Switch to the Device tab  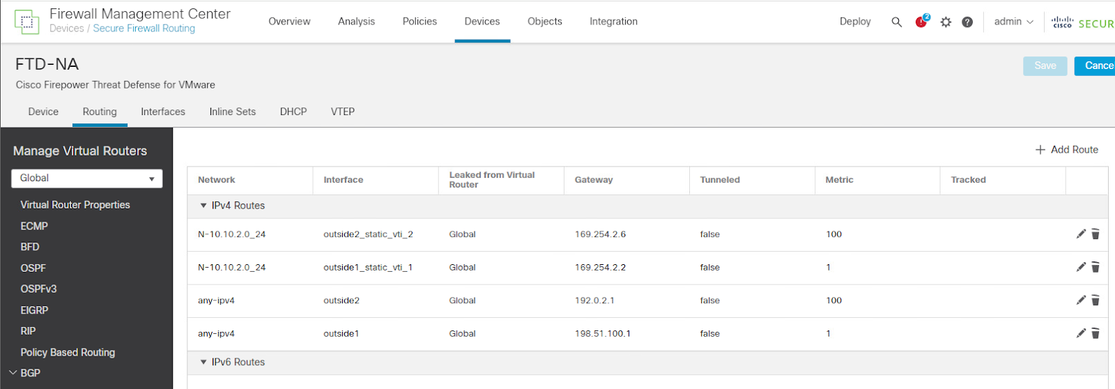43,112
